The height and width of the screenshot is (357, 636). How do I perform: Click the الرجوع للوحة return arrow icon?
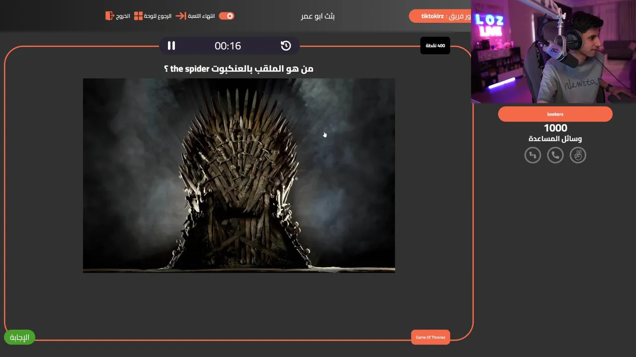180,16
